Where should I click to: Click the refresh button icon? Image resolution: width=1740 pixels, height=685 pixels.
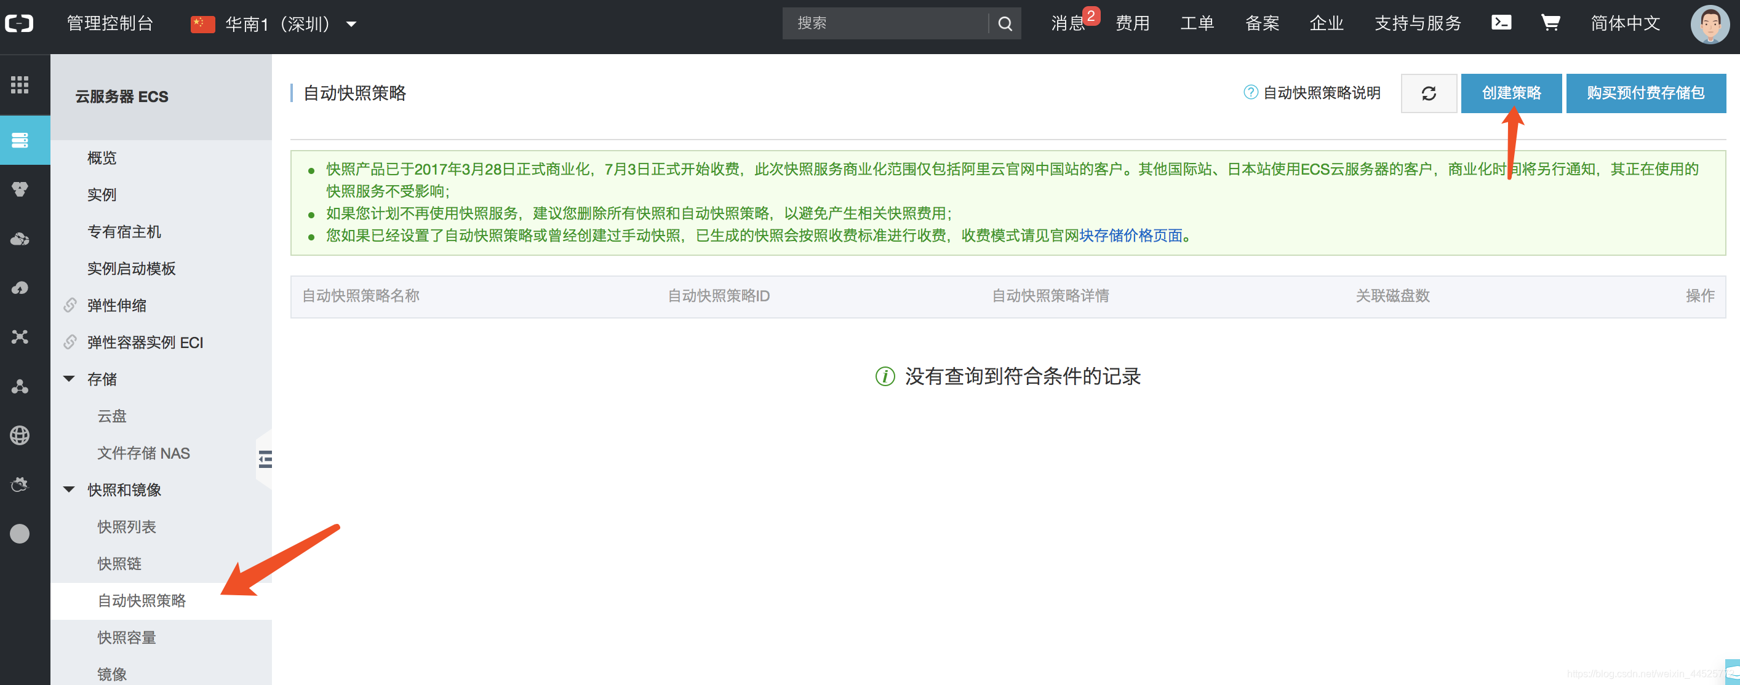(1429, 93)
